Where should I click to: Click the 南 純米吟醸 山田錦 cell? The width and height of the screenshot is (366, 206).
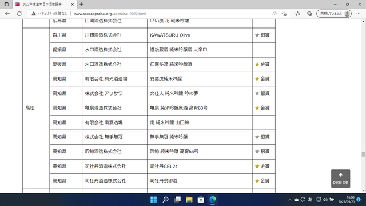coord(200,122)
